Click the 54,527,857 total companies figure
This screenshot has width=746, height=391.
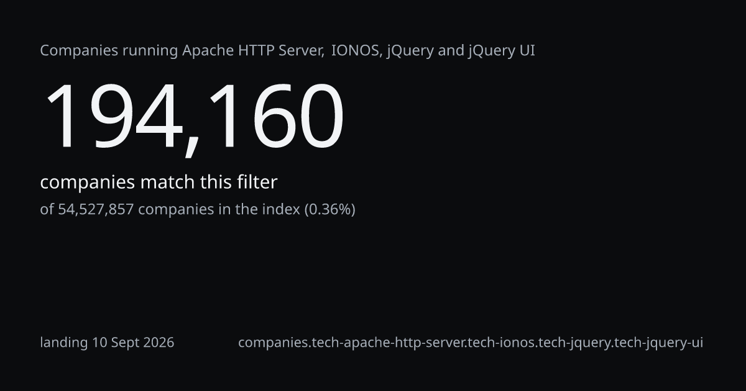tap(96, 209)
